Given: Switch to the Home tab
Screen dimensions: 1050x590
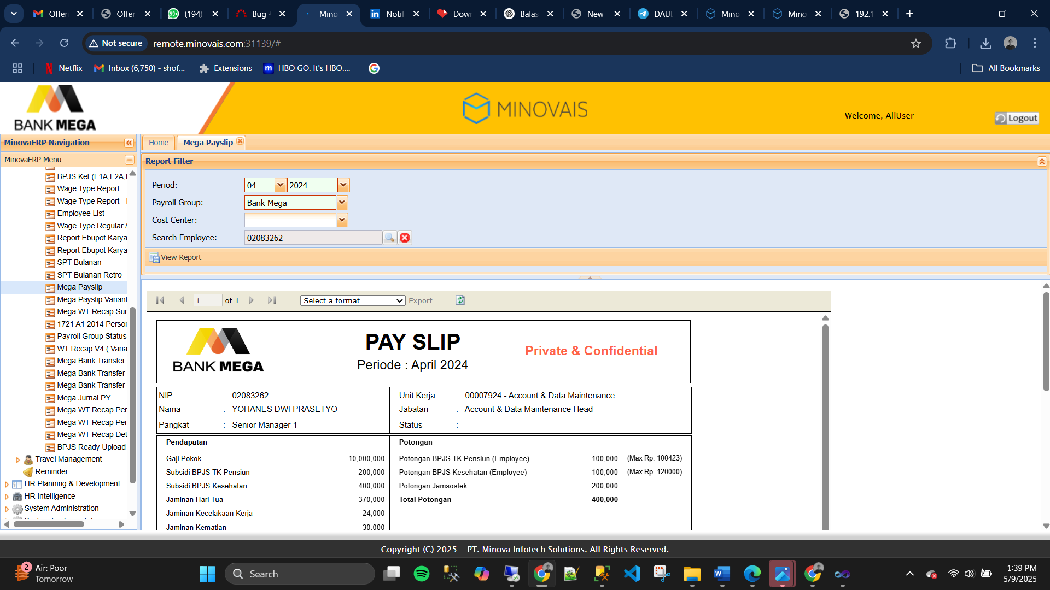Looking at the screenshot, I should [159, 143].
